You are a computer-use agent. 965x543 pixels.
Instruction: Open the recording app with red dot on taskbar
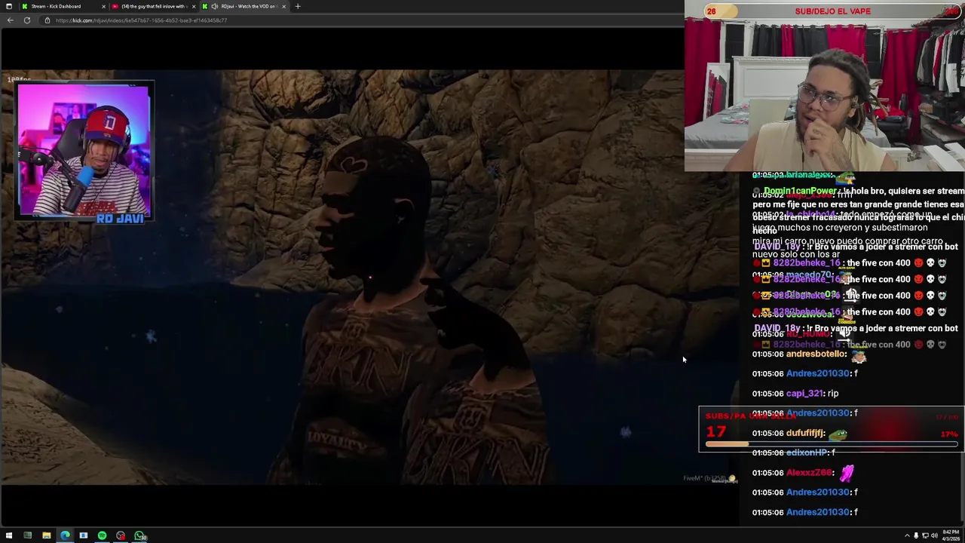pyautogui.click(x=121, y=536)
